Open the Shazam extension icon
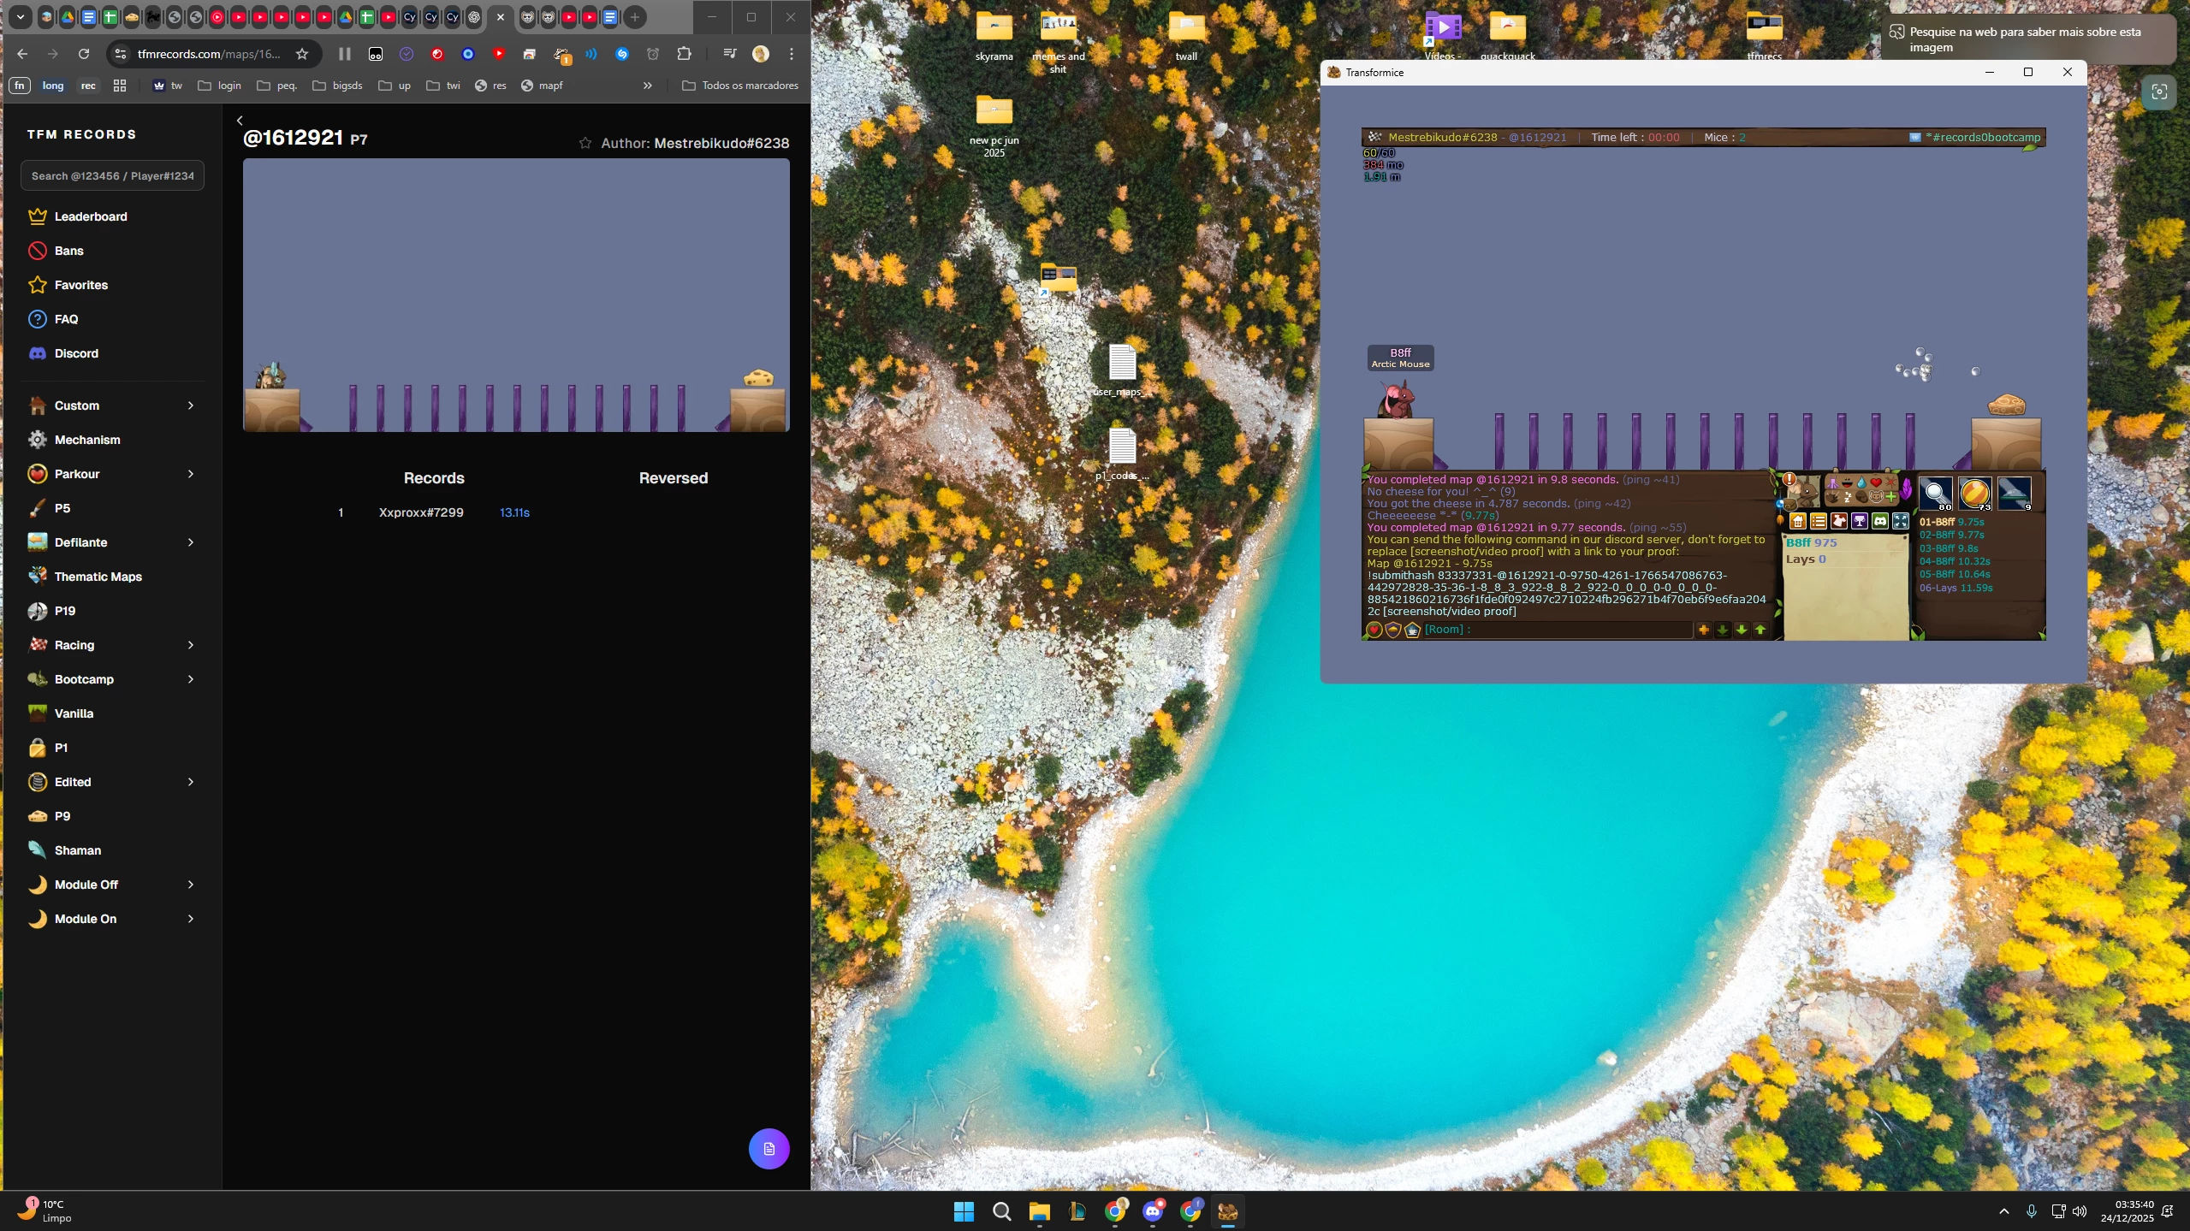Image resolution: width=2190 pixels, height=1231 pixels. tap(622, 54)
